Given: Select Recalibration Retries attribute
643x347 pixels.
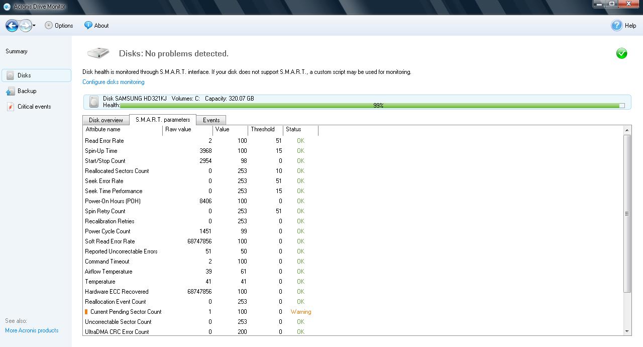Looking at the screenshot, I should coord(110,221).
